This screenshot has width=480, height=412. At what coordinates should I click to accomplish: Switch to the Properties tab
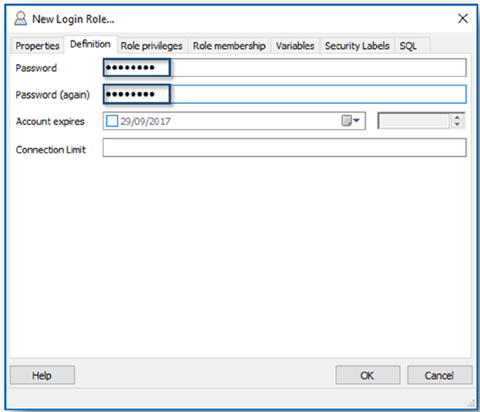37,46
